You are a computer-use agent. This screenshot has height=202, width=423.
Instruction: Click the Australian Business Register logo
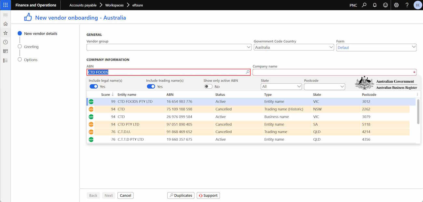tap(386, 83)
